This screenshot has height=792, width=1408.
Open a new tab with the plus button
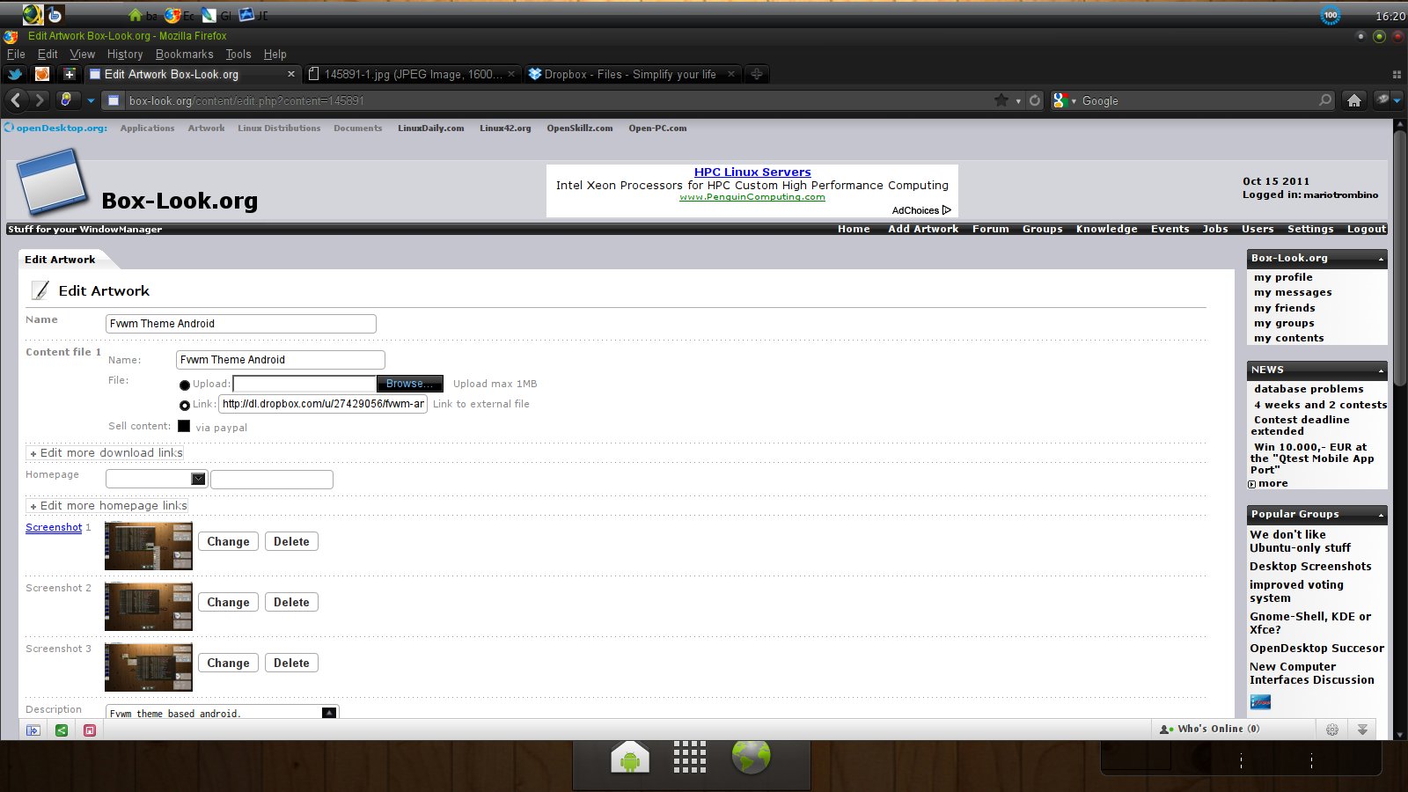click(756, 74)
